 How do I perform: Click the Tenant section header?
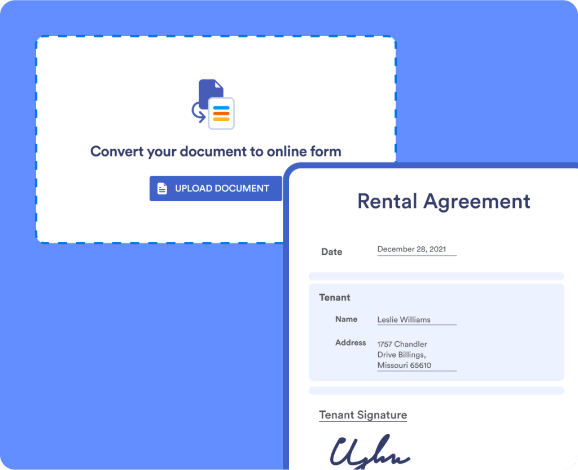click(335, 298)
